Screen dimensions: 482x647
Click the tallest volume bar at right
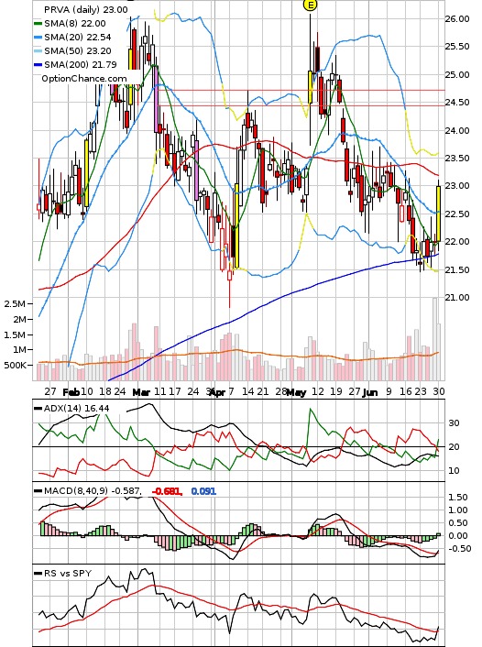pos(435,339)
